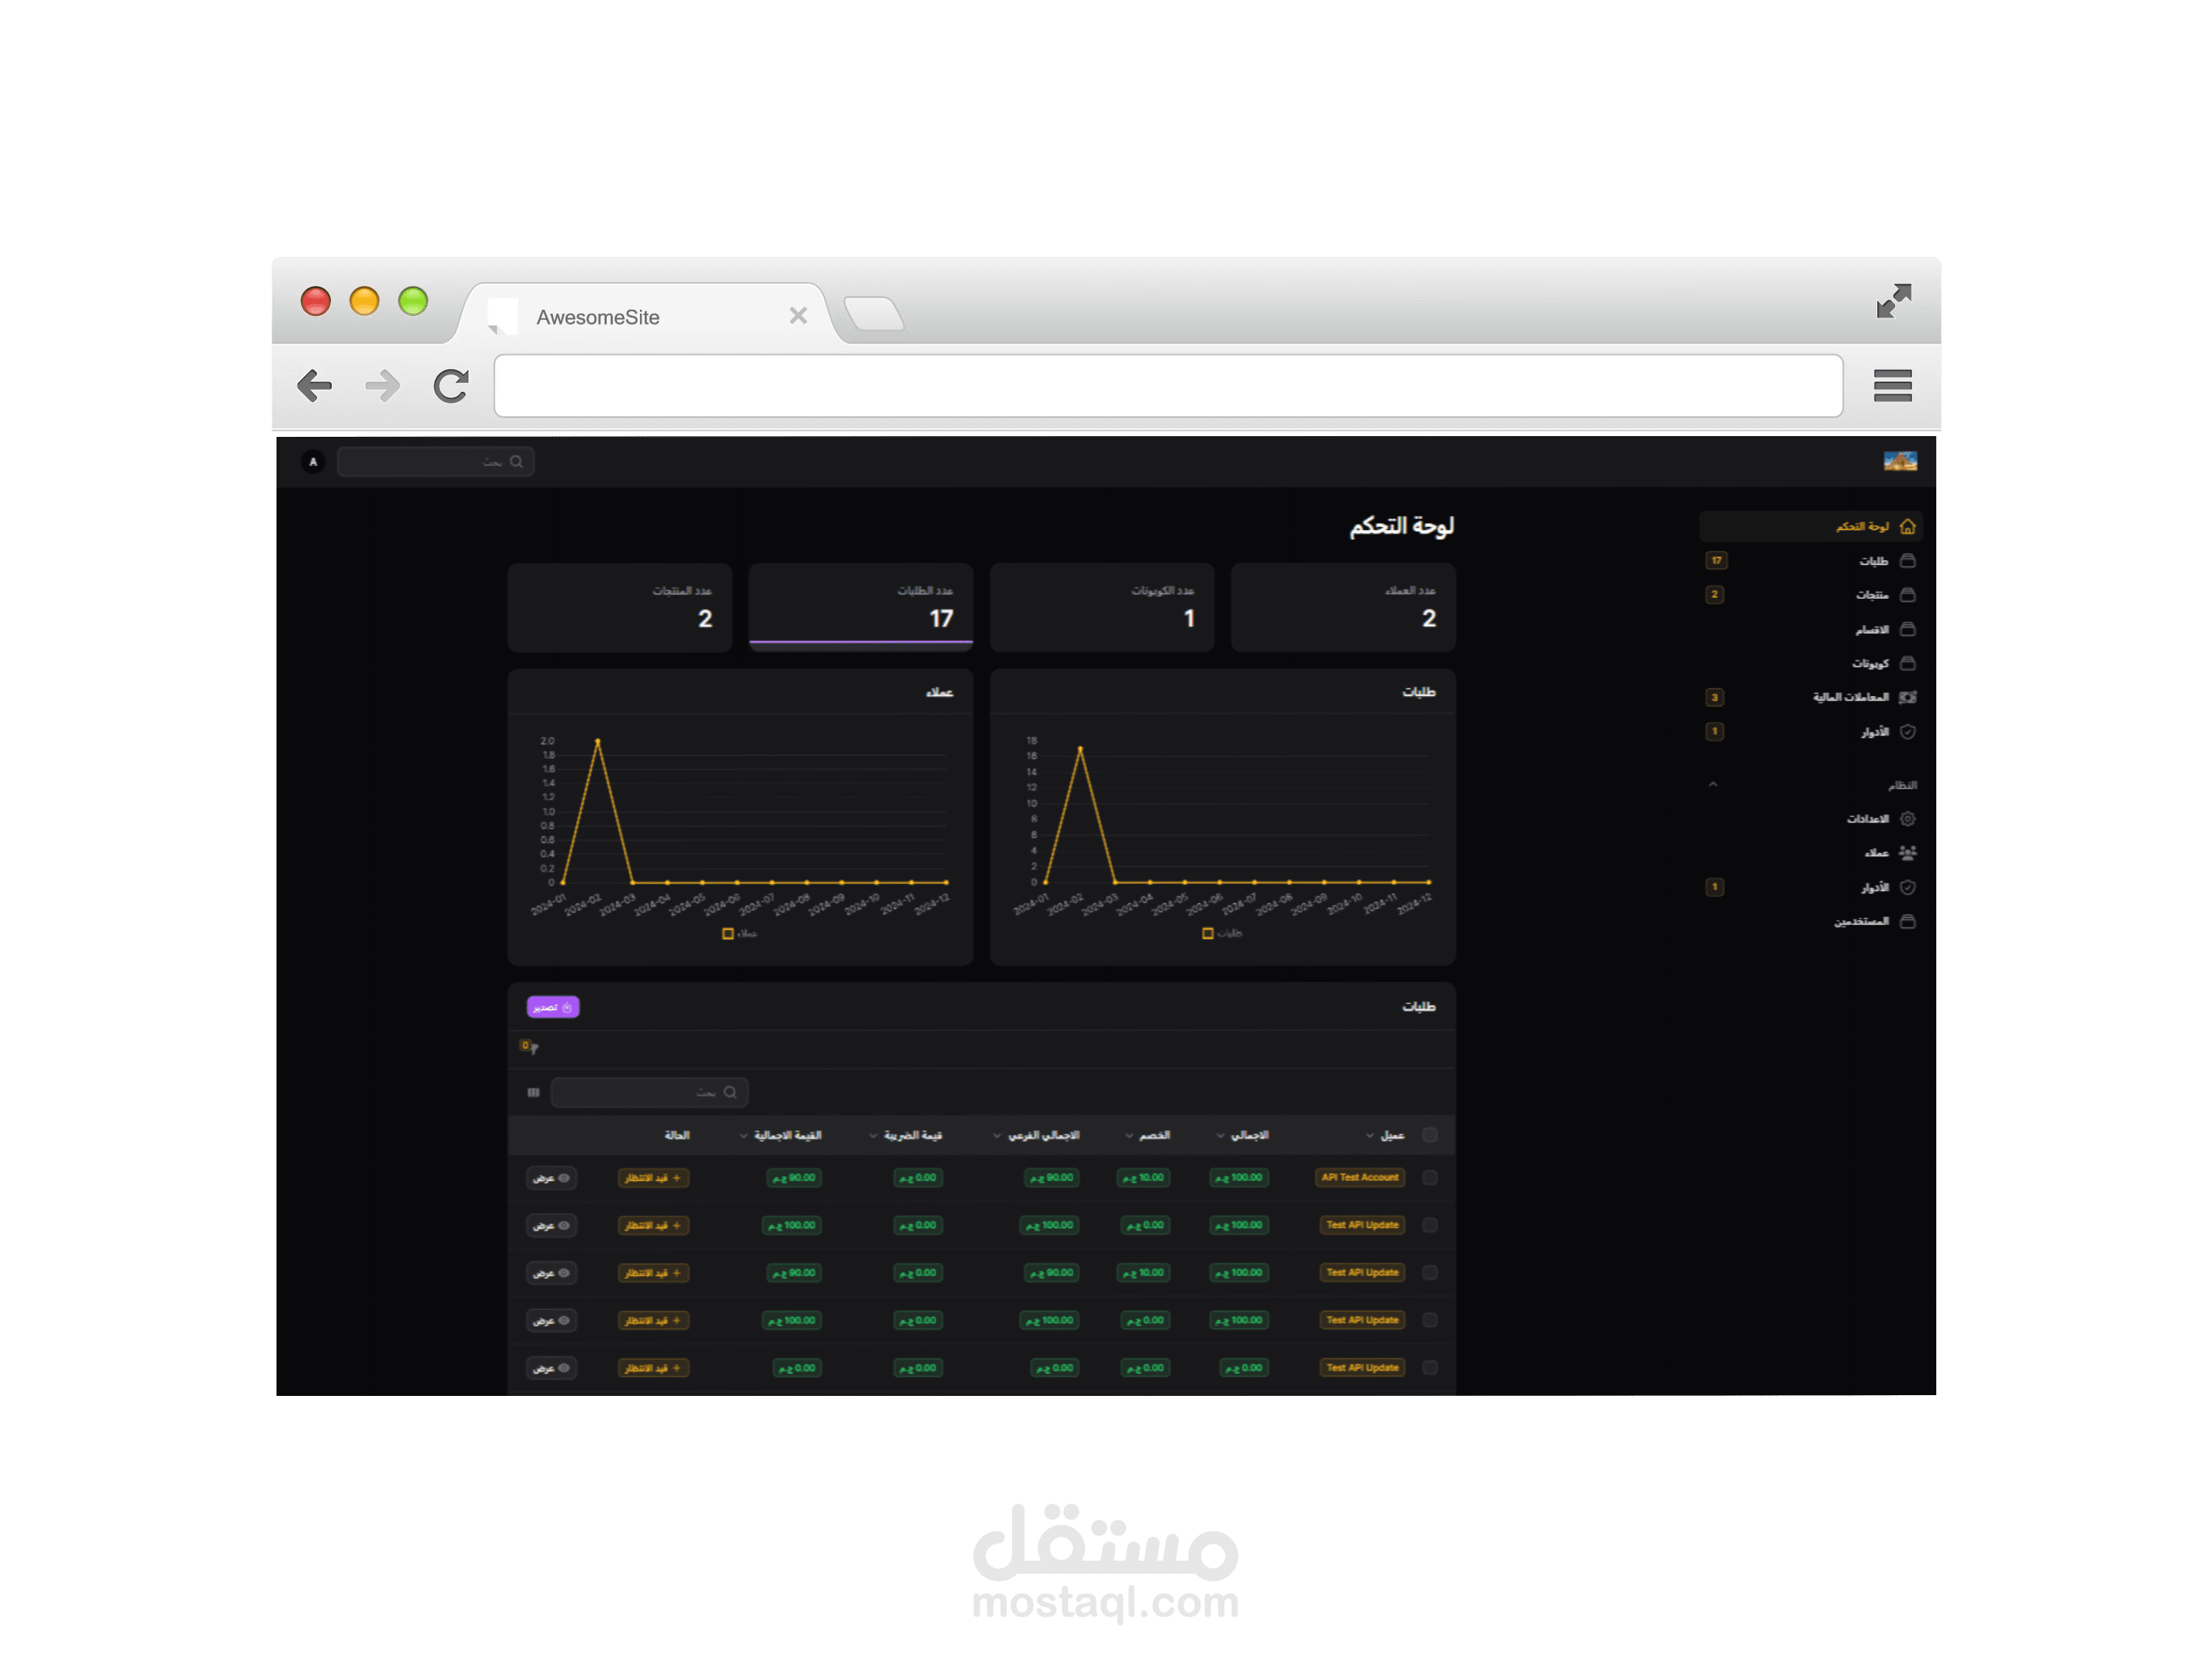Check the last visible Test API Update row checkbox
Screen dimensions: 2212x1659
tap(1429, 1368)
